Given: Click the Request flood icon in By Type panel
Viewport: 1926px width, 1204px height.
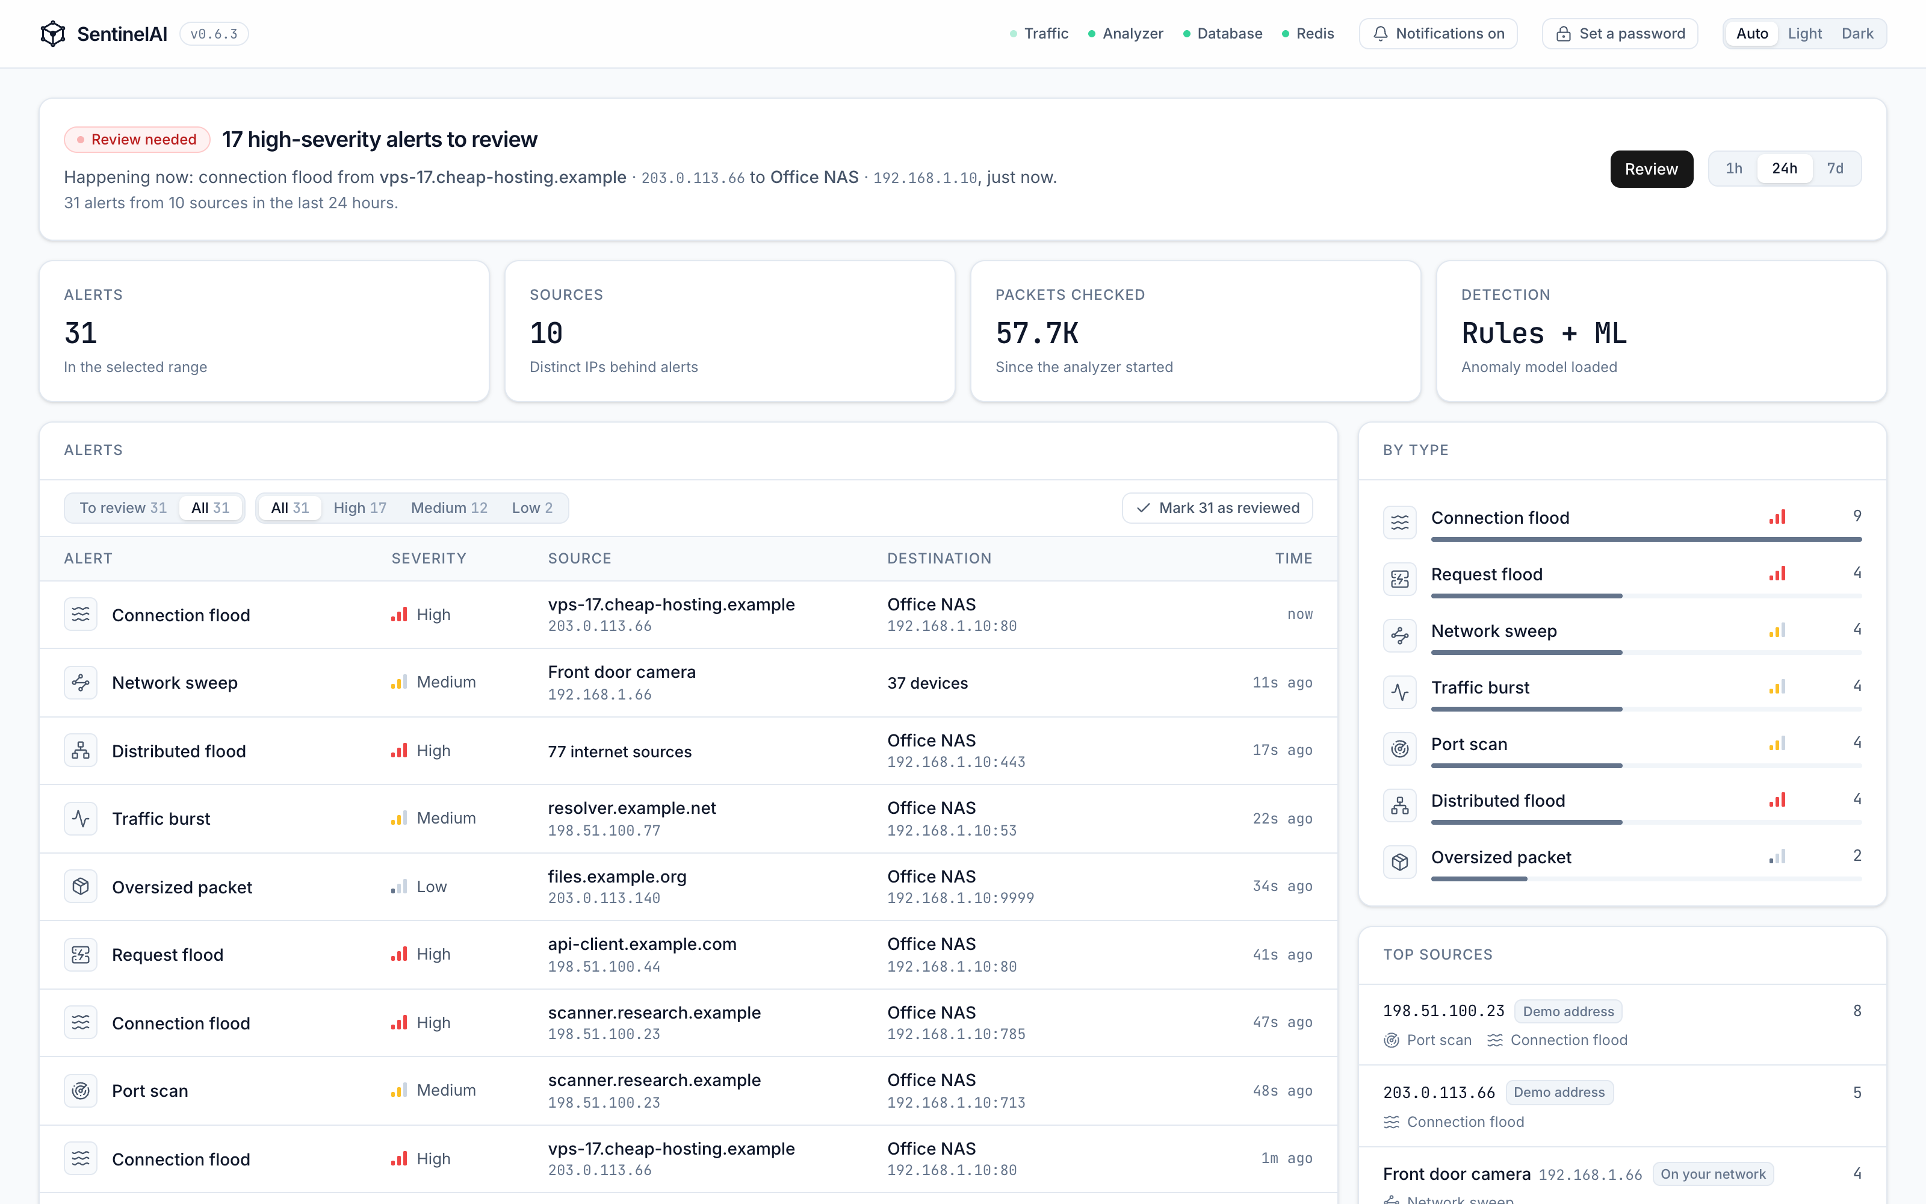Looking at the screenshot, I should (1400, 579).
